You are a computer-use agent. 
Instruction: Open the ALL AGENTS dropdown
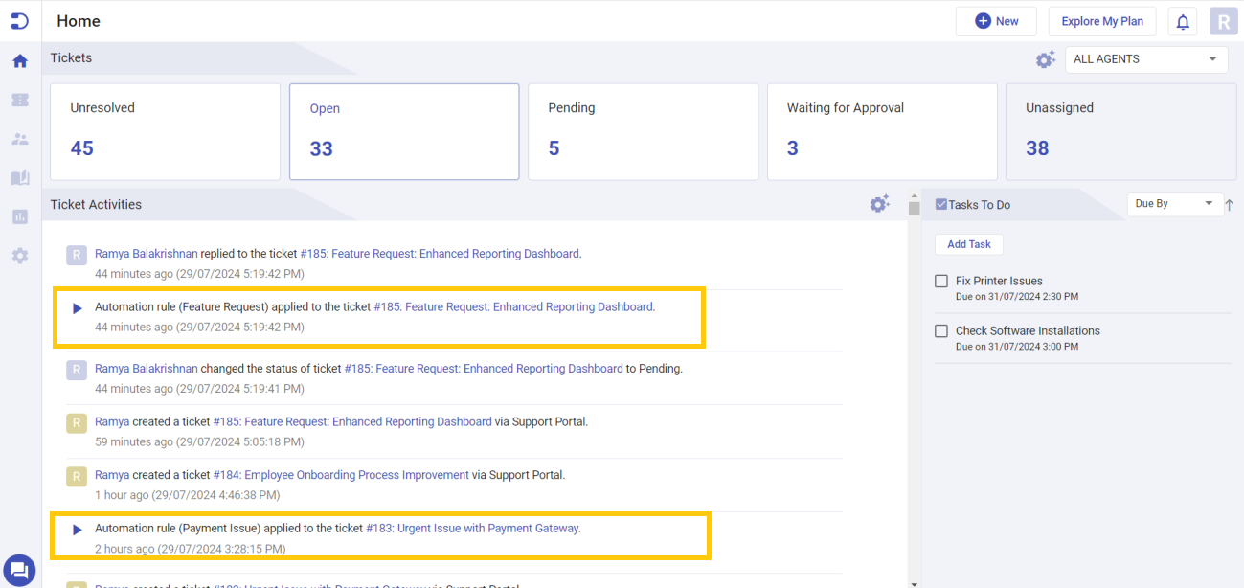tap(1145, 58)
